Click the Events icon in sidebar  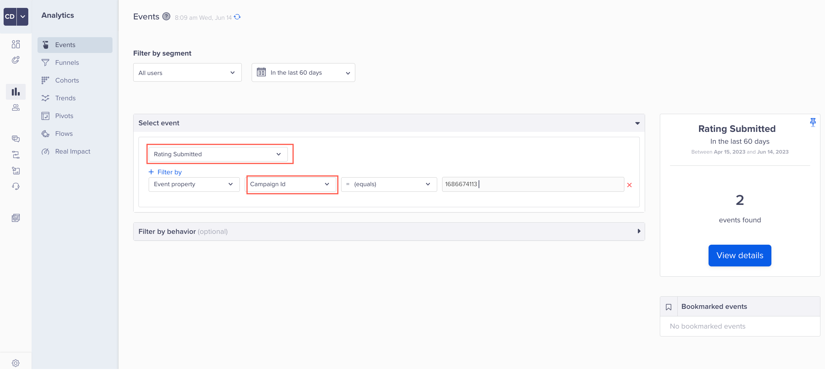[x=46, y=45]
